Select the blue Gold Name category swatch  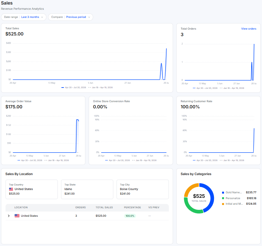pyautogui.click(x=223, y=193)
